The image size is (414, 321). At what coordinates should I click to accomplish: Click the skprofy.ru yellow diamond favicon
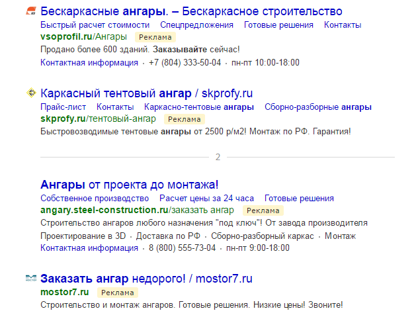(31, 93)
